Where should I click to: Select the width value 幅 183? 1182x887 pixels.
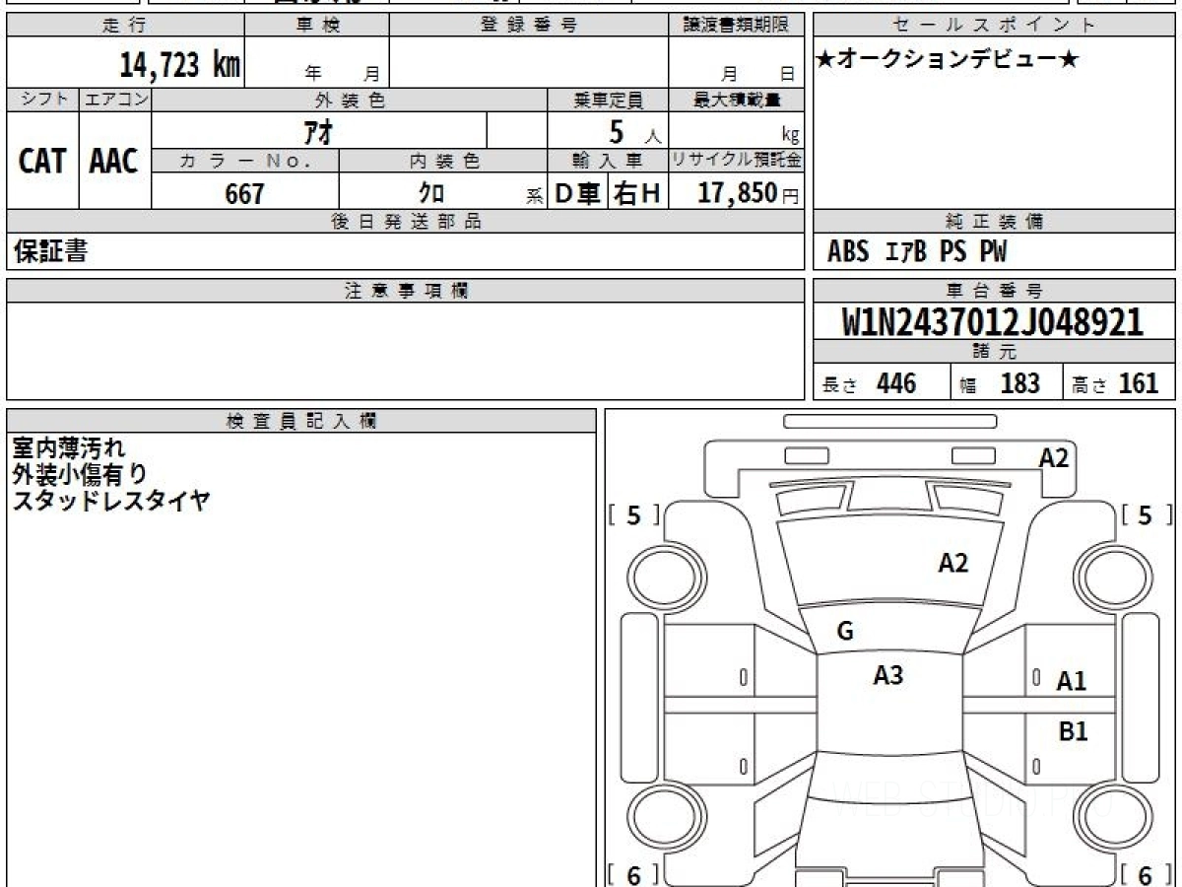[1000, 383]
